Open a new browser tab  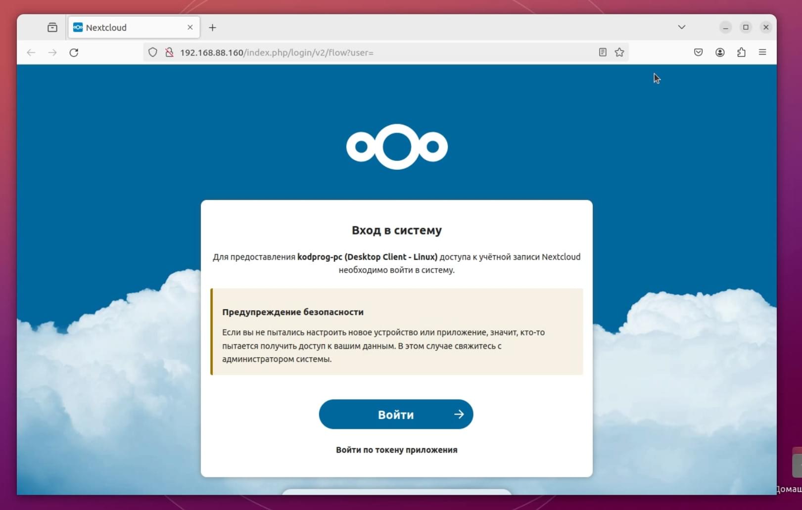point(212,28)
